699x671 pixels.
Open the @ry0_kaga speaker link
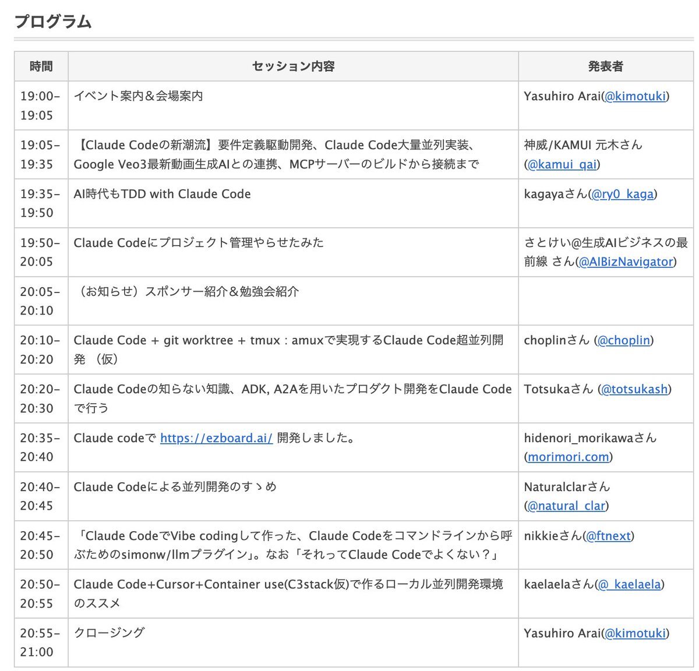point(623,194)
